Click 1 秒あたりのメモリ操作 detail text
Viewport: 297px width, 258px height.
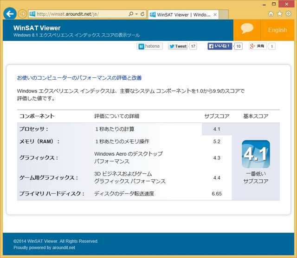122,141
